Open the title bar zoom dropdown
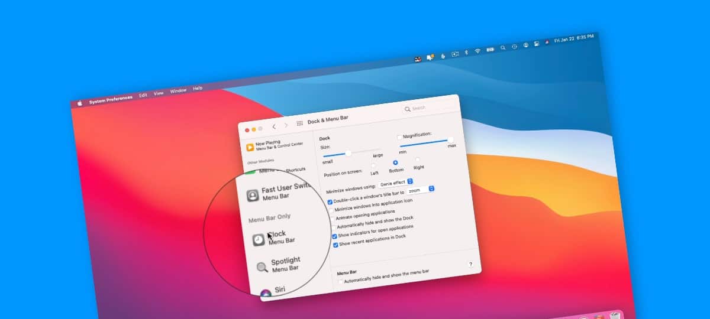 (421, 190)
